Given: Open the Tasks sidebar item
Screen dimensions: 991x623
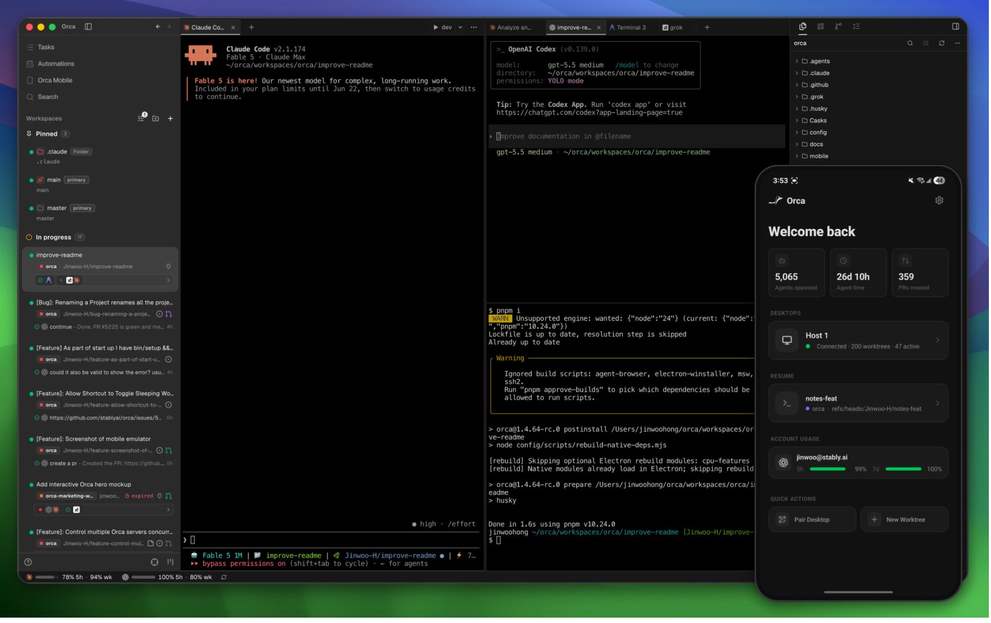Looking at the screenshot, I should point(46,47).
